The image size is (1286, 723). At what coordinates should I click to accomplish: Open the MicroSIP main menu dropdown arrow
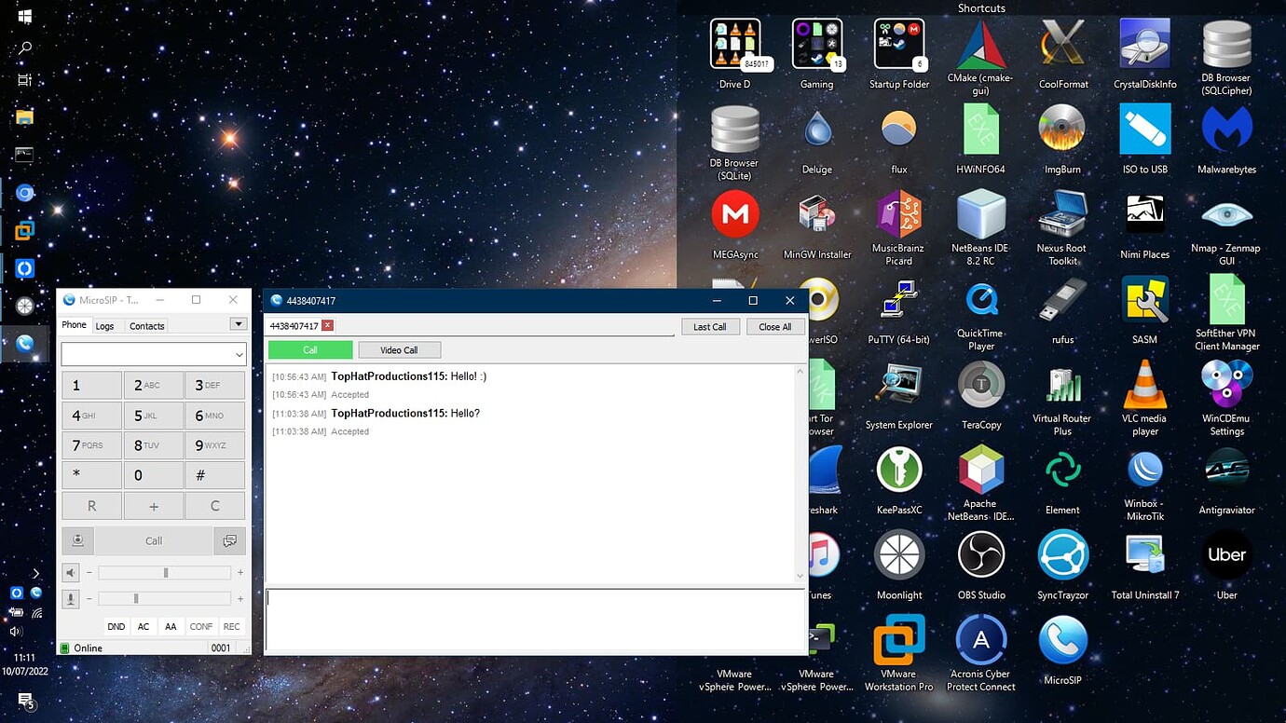point(239,324)
